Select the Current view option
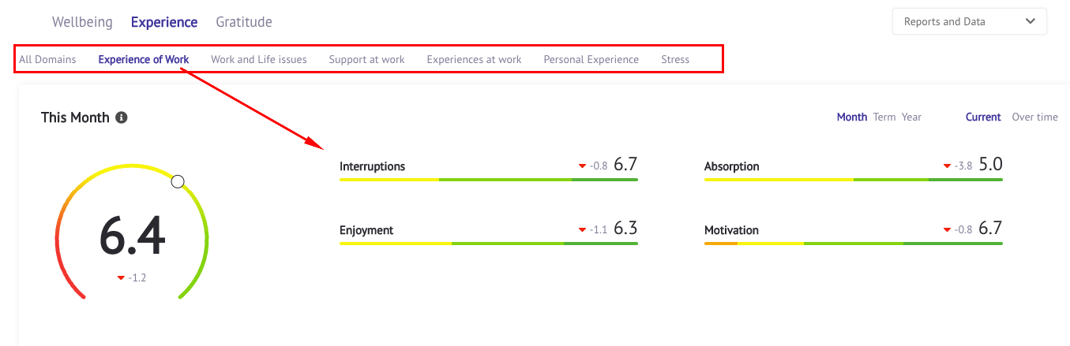 (983, 117)
